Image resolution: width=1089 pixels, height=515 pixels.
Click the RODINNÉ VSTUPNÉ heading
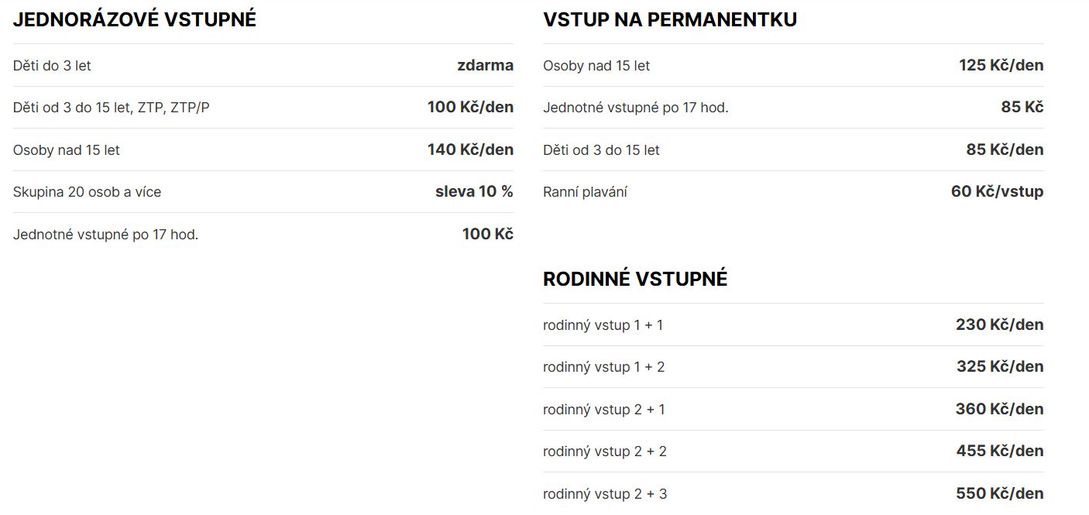pyautogui.click(x=635, y=280)
